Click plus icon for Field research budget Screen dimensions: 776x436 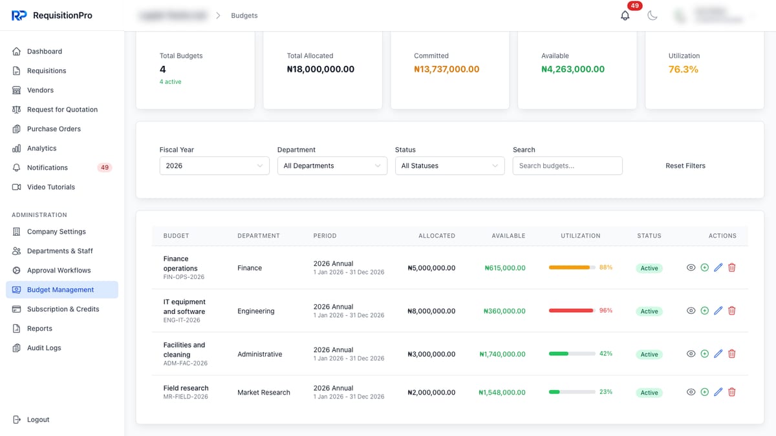tap(705, 392)
